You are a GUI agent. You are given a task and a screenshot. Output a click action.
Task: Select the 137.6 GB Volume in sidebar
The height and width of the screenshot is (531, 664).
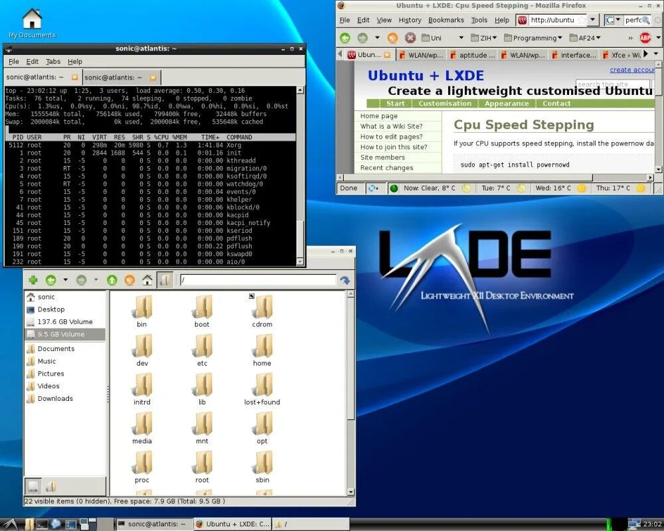tap(65, 322)
